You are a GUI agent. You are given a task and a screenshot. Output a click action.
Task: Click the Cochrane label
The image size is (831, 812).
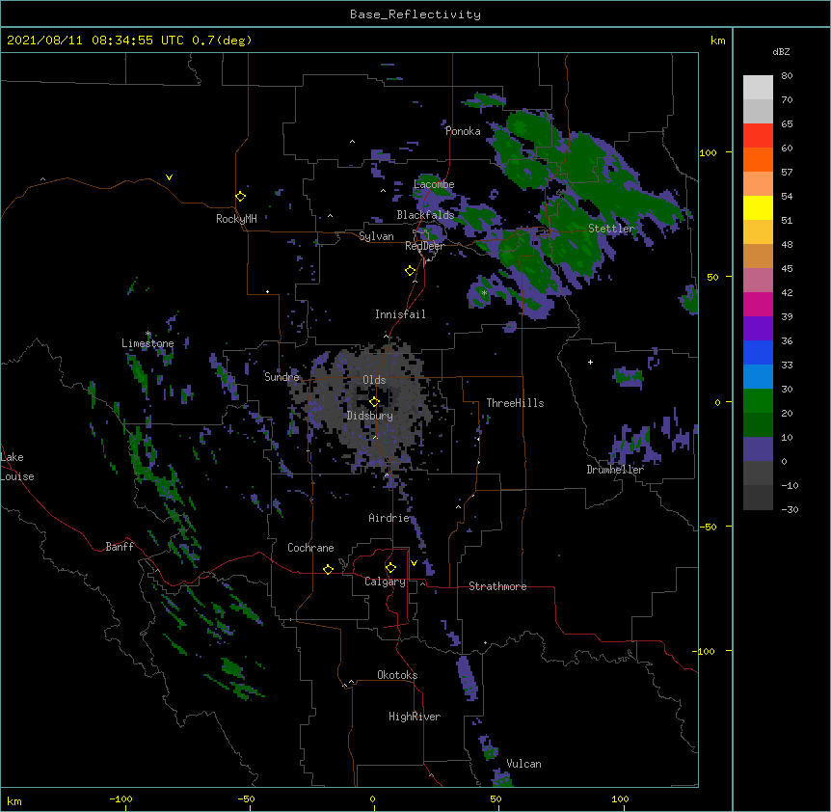pyautogui.click(x=310, y=548)
